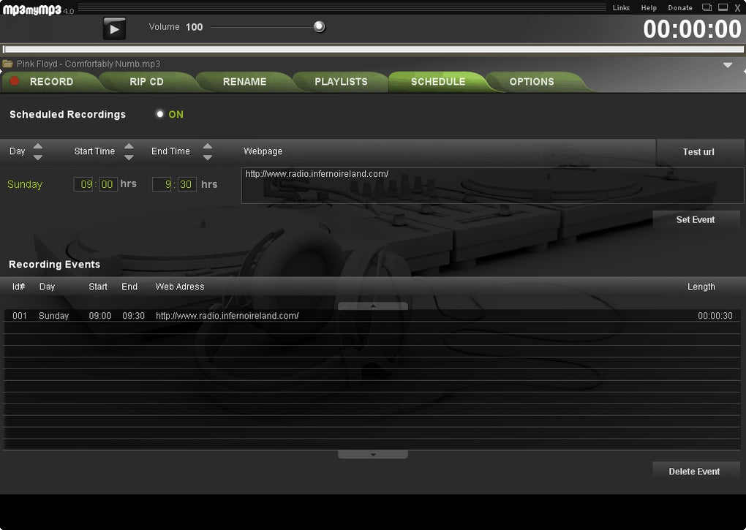This screenshot has height=530, width=746.
Task: Switch to the RENAME tab
Action: click(244, 82)
